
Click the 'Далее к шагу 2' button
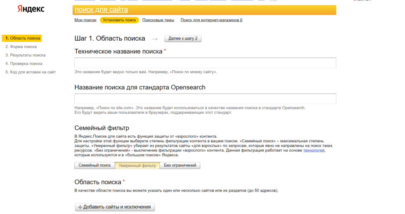point(183,38)
